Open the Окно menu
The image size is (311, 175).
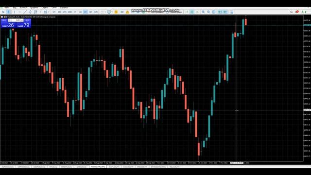(x=54, y=8)
